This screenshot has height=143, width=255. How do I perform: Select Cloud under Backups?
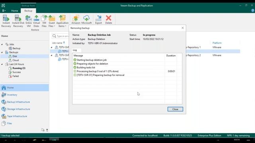pos(16,60)
